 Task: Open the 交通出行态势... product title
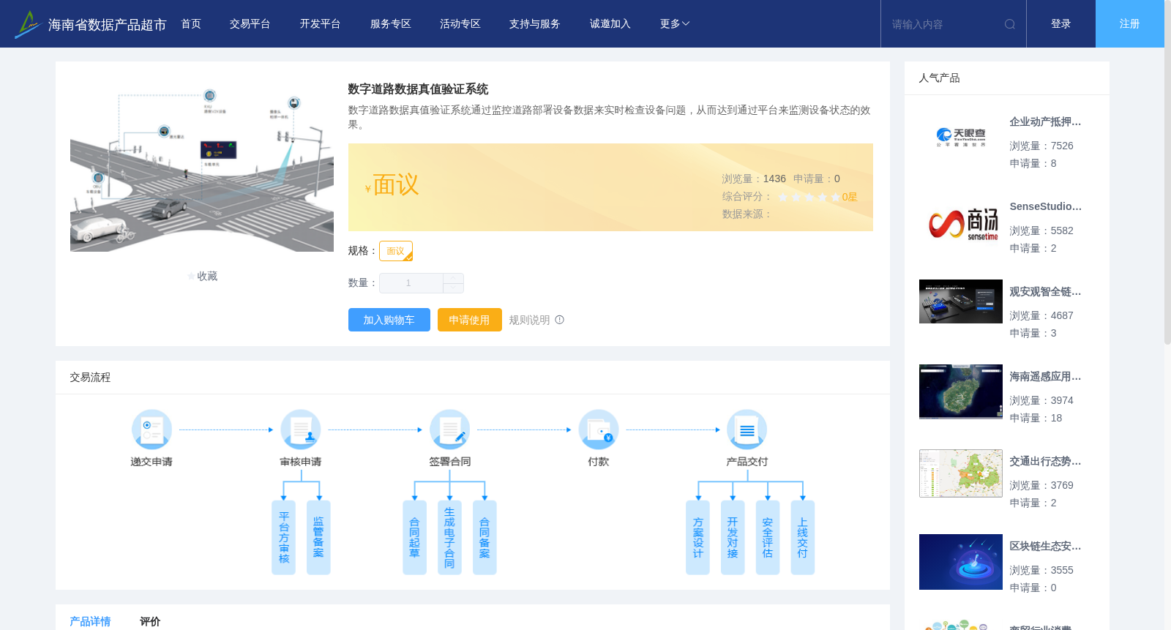click(x=1045, y=462)
